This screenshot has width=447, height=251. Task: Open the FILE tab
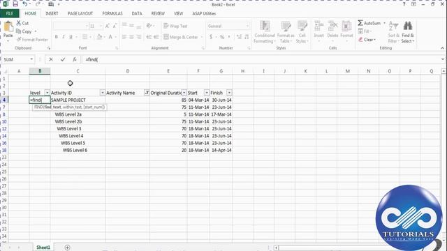pos(9,13)
